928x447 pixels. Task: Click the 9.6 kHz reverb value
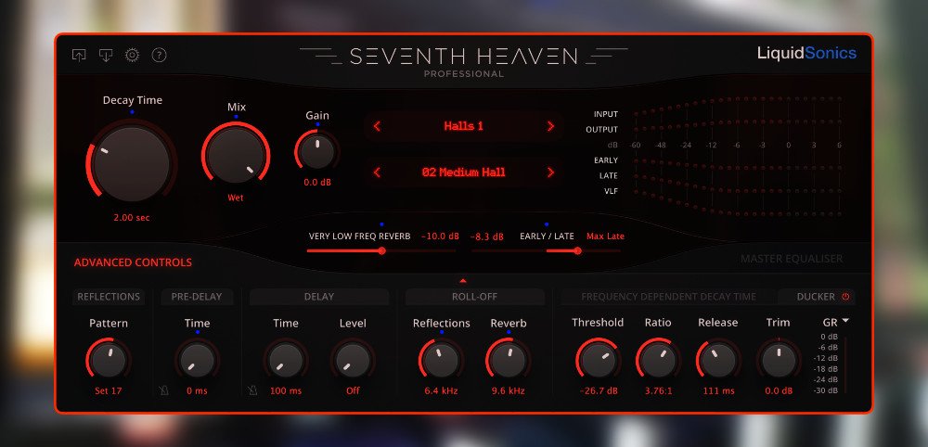(509, 390)
